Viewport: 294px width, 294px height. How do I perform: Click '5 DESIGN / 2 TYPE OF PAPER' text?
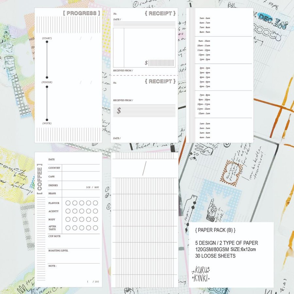pos(226,243)
